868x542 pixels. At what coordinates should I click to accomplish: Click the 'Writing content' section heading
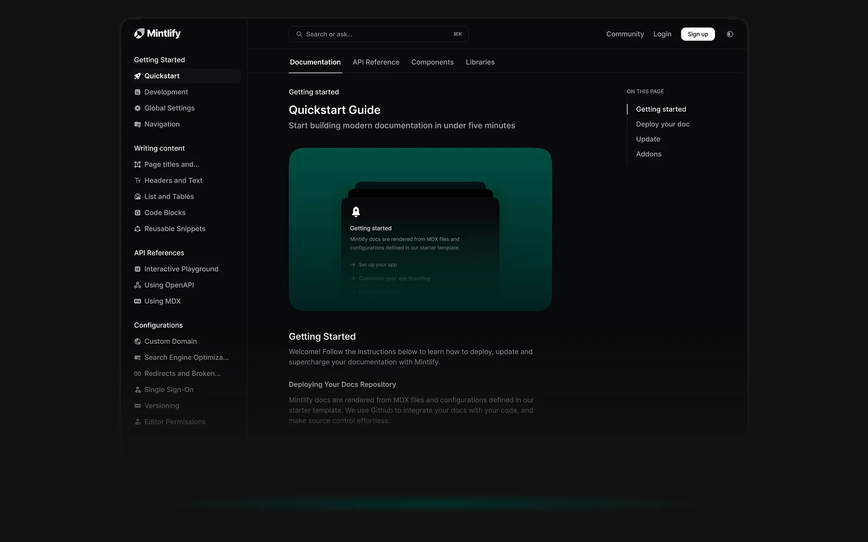(159, 149)
